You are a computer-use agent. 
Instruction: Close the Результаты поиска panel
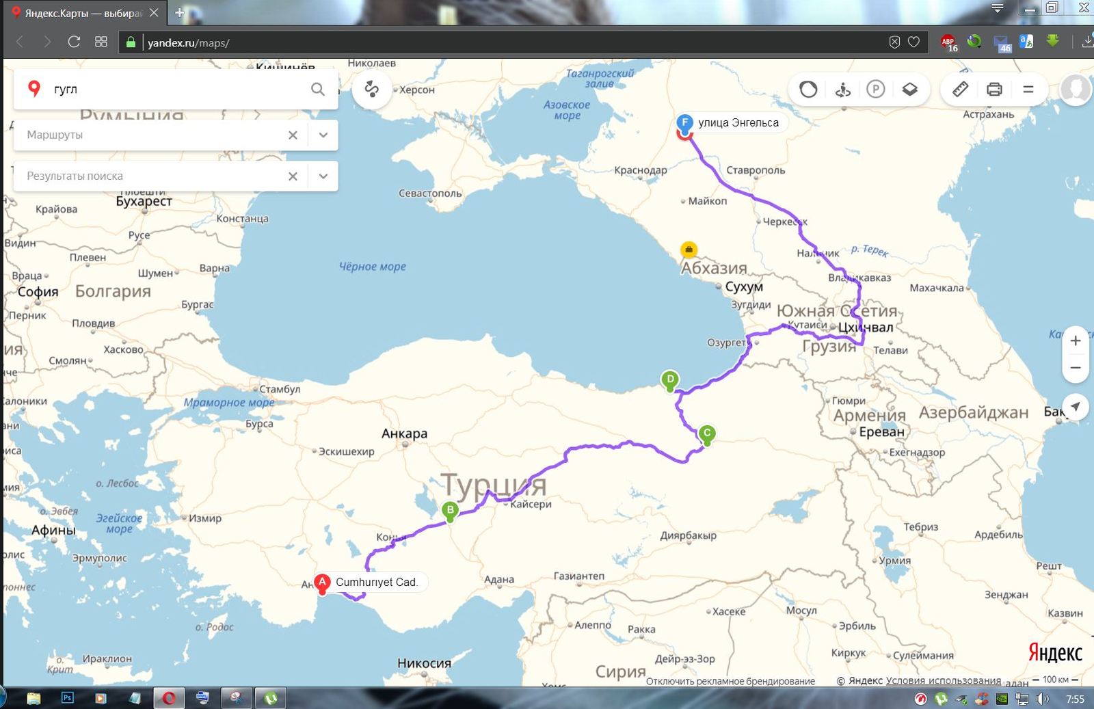[293, 176]
